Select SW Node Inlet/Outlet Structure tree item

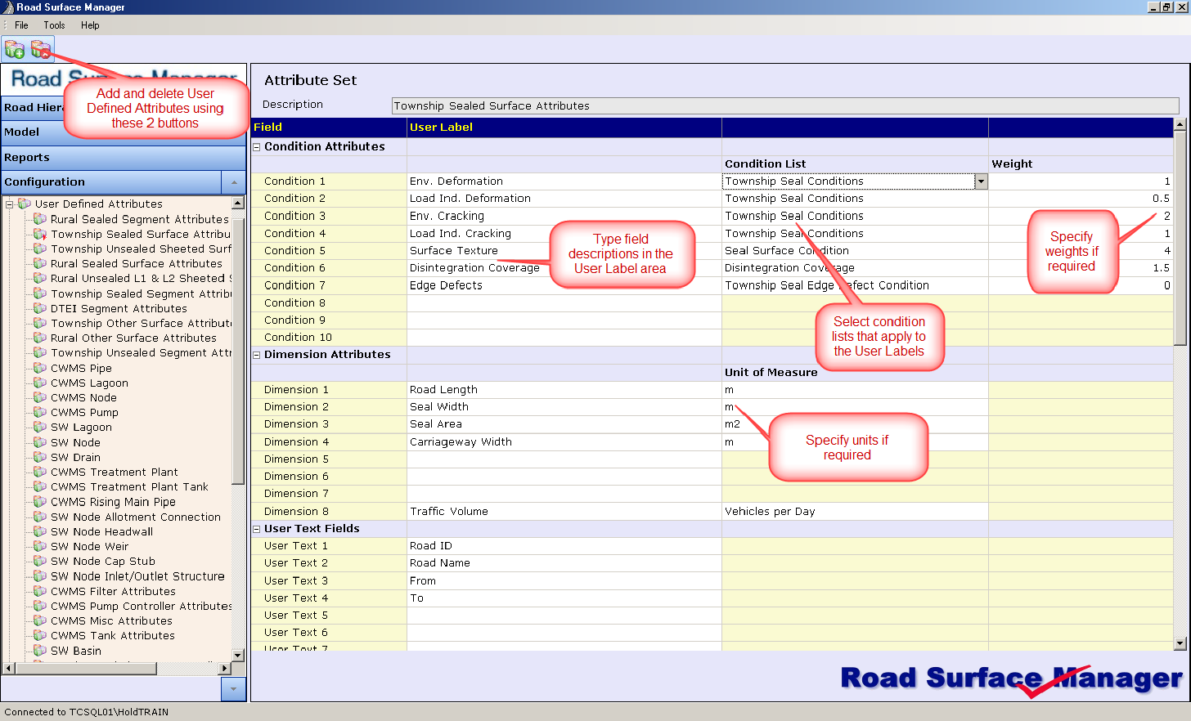(x=137, y=576)
